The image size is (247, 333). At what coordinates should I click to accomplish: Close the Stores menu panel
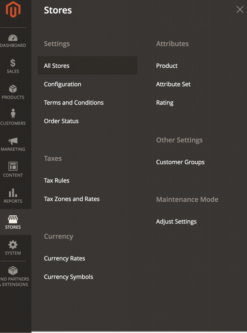[240, 9]
